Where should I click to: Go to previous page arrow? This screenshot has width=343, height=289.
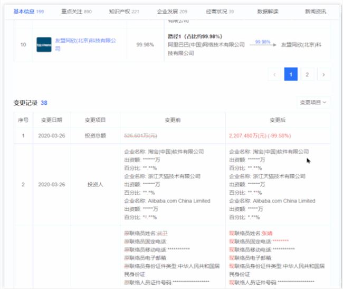(274, 74)
